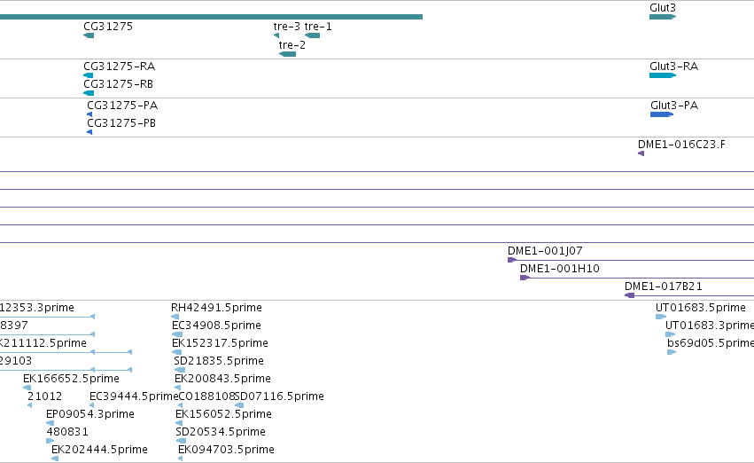Click the UT01683.5prime EST arrow
The width and height of the screenshot is (754, 463).
(661, 317)
